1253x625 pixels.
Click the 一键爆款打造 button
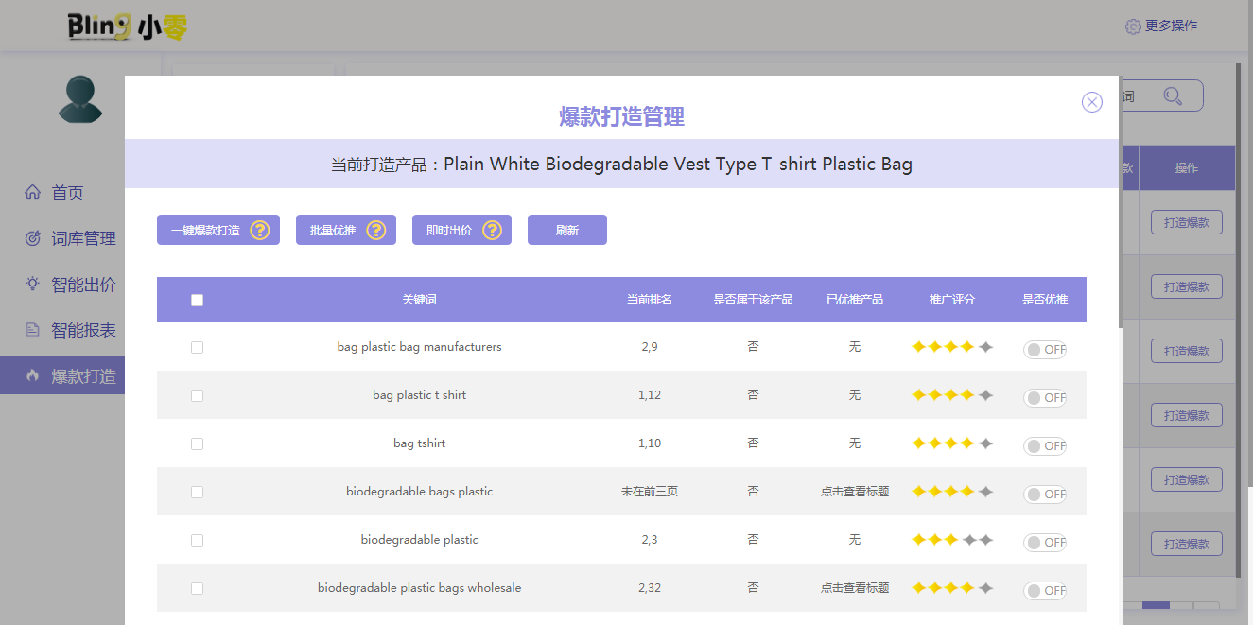(218, 230)
